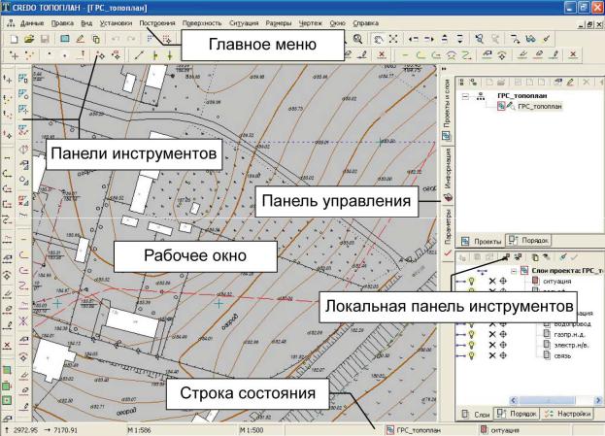The height and width of the screenshot is (436, 605).
Task: Click the green checkmark apply icon in top toolbar
Action: point(547,39)
